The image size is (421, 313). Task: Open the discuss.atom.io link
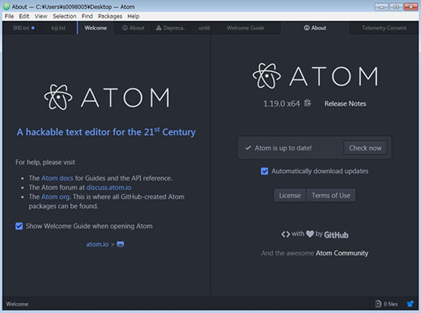[x=109, y=188]
